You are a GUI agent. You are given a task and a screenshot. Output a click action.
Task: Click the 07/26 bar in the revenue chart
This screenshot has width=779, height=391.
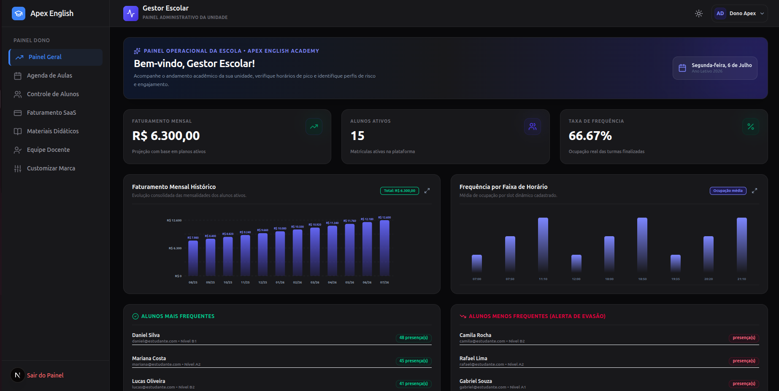tap(384, 248)
